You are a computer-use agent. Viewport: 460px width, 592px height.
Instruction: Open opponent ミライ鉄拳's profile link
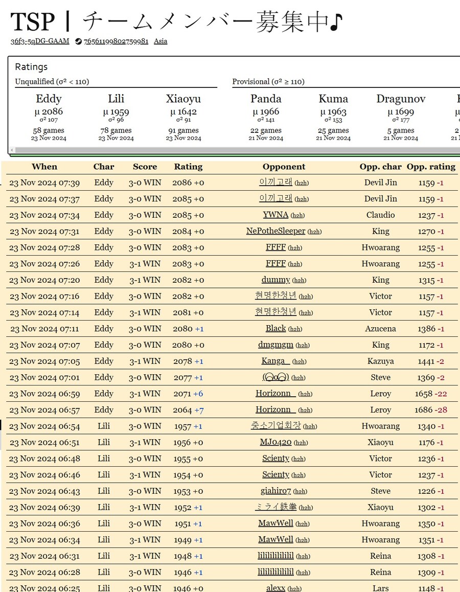pos(276,507)
